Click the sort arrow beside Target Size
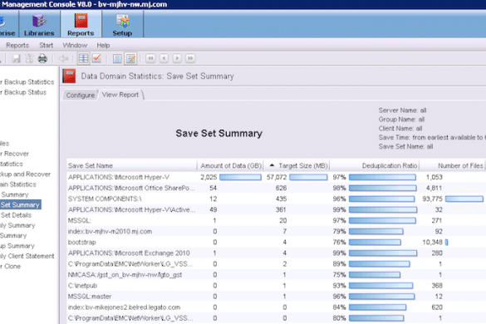The image size is (486, 324). (272, 165)
